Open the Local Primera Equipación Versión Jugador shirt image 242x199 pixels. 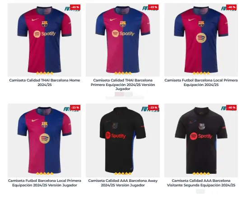coord(44,140)
